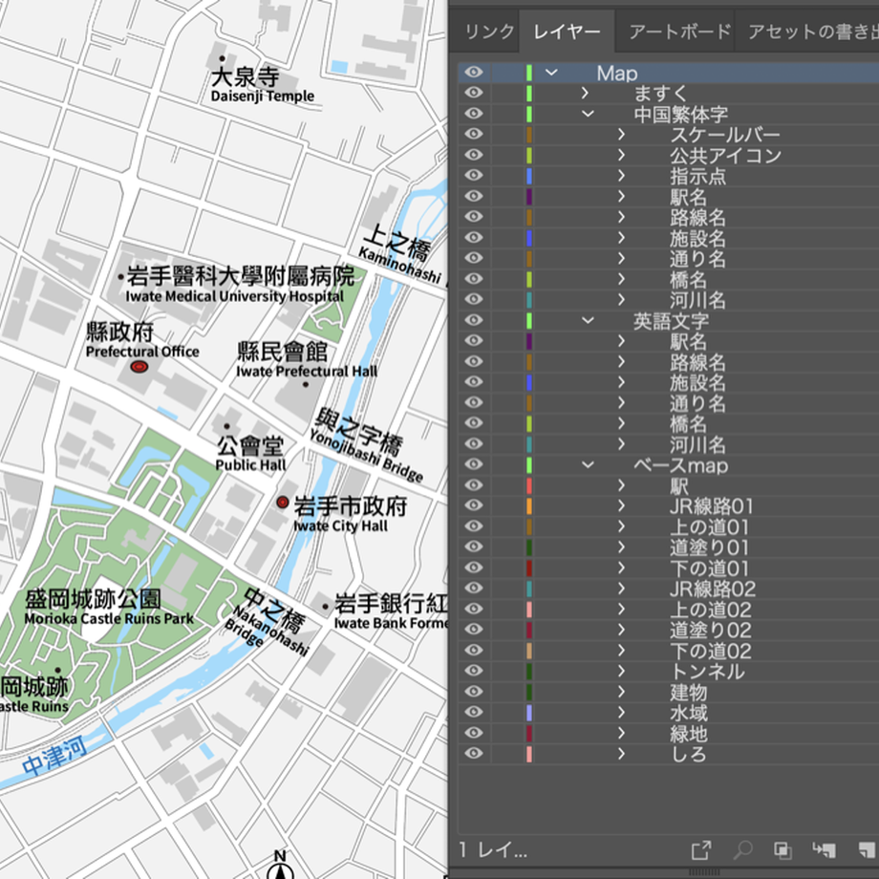The height and width of the screenshot is (879, 879).
Task: Hide the スケールバー layer
Action: (x=474, y=134)
